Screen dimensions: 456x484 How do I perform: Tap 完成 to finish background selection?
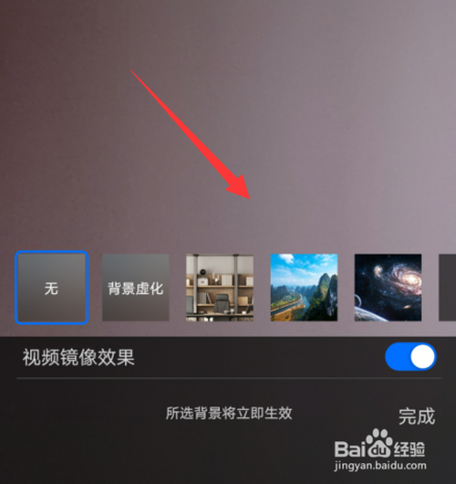click(417, 416)
